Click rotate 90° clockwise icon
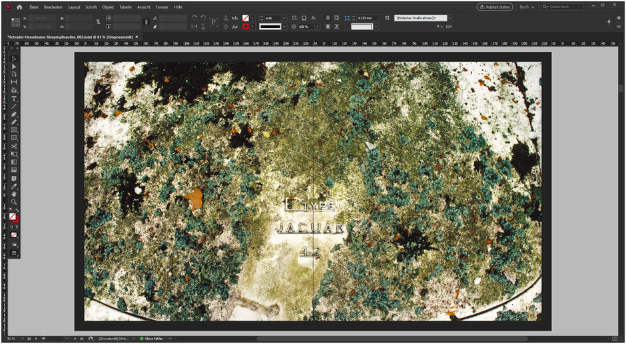Image resolution: width=626 pixels, height=344 pixels. click(194, 19)
